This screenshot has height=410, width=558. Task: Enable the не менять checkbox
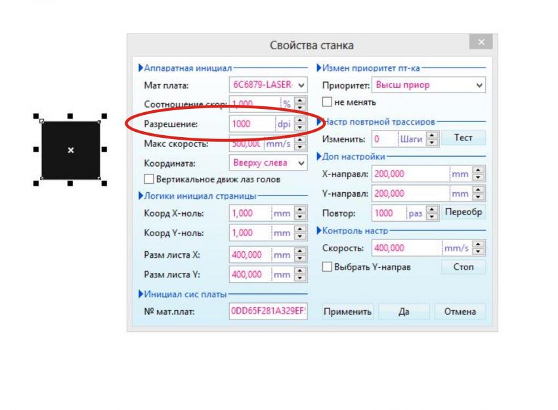(x=327, y=102)
